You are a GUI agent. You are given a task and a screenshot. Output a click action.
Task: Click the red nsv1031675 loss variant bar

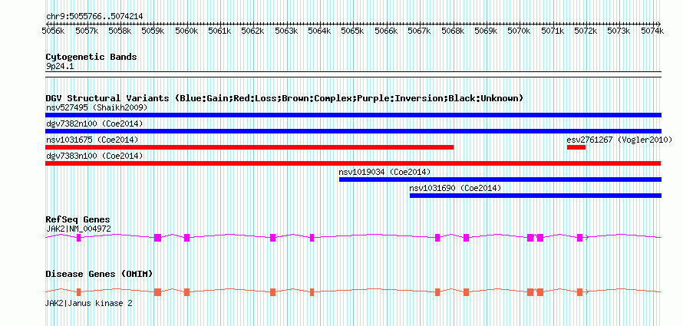249,147
